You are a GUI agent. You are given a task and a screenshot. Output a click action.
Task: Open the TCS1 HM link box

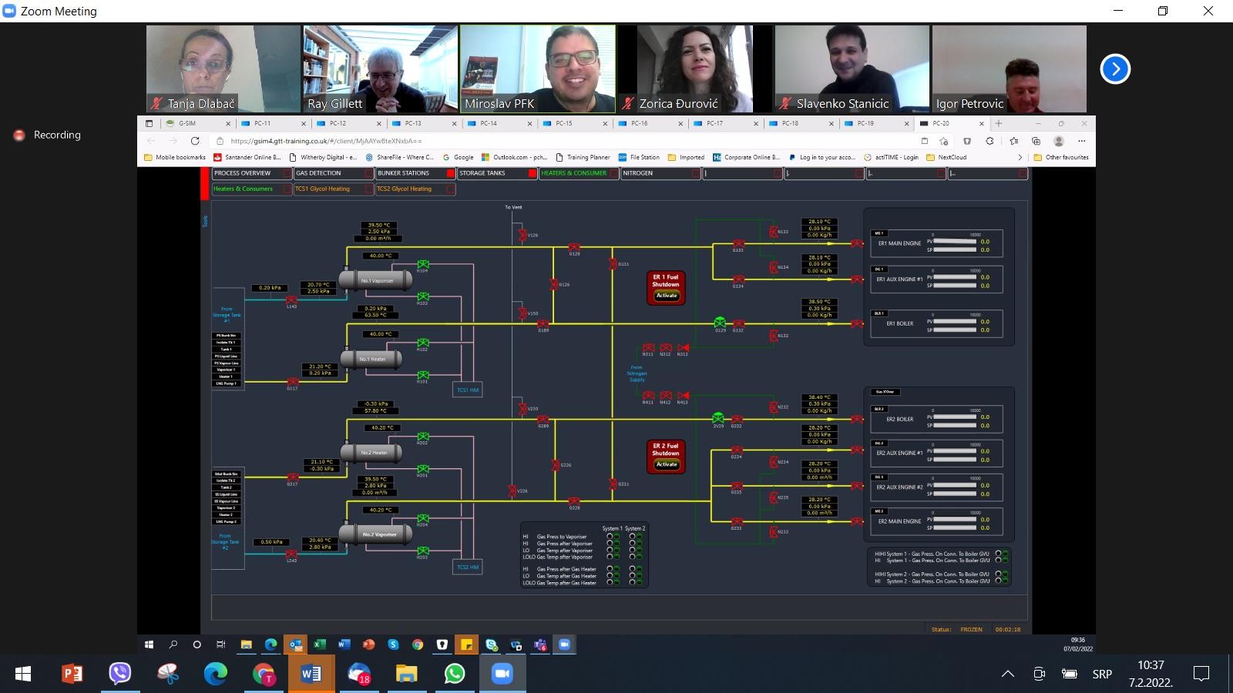pyautogui.click(x=468, y=390)
